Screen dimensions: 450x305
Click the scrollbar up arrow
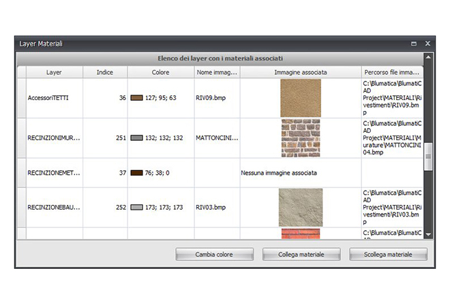coord(428,71)
